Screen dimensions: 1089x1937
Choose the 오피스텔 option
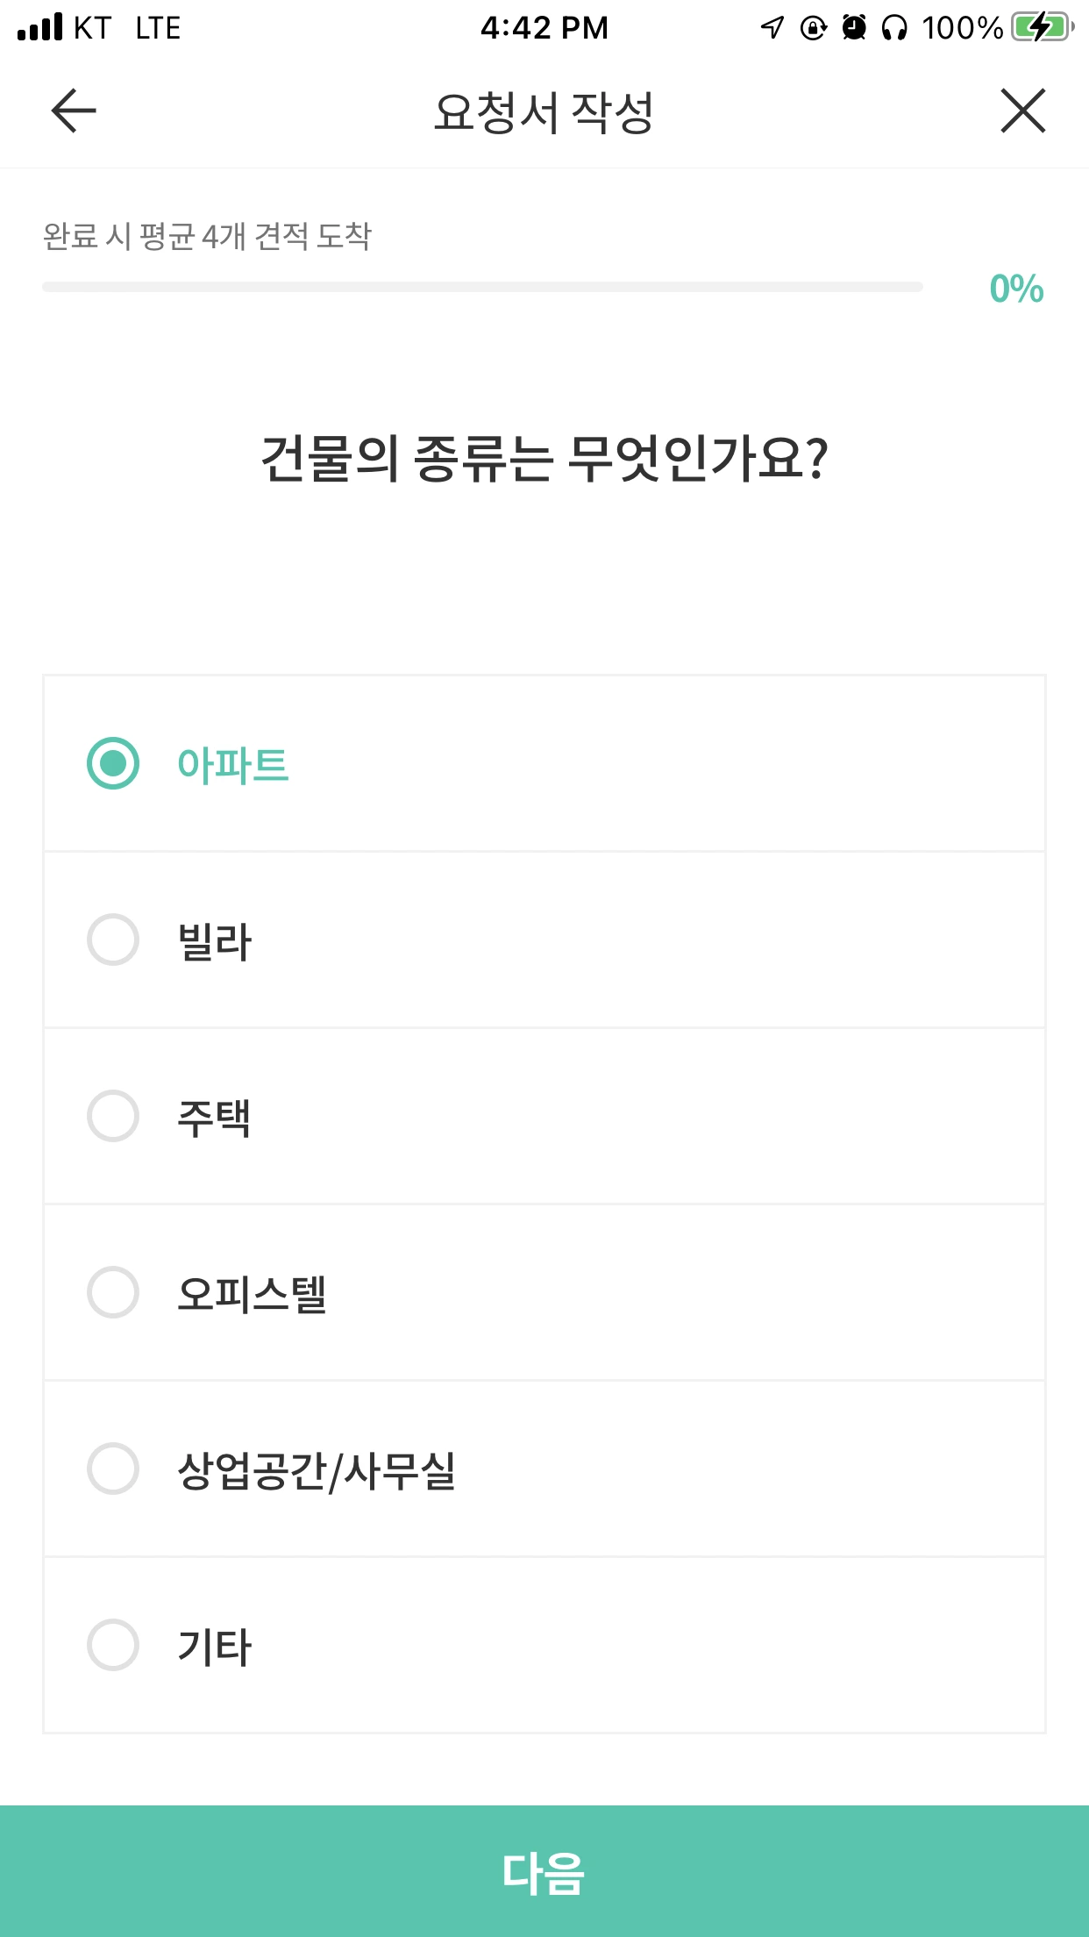[x=252, y=1293]
